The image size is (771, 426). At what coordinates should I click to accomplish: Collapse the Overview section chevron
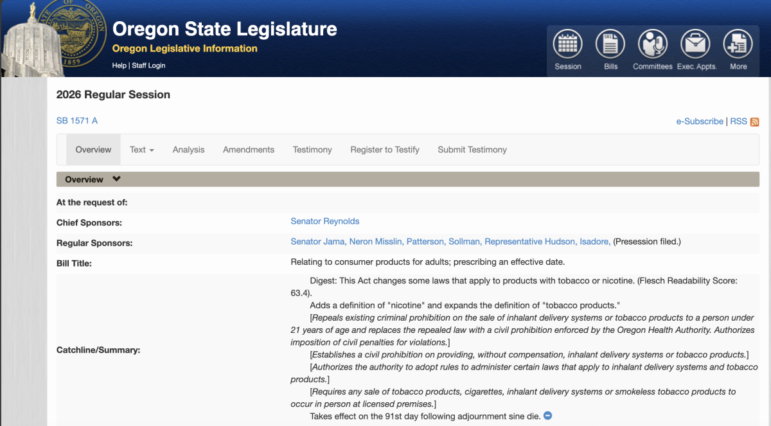click(116, 179)
